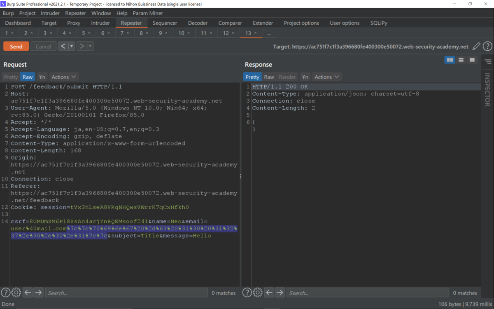494x309 pixels.
Task: Close Repeater tab 9
Action: (x=167, y=33)
